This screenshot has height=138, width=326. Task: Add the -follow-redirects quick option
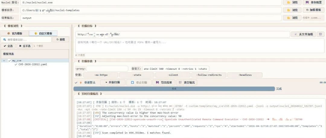209,75
